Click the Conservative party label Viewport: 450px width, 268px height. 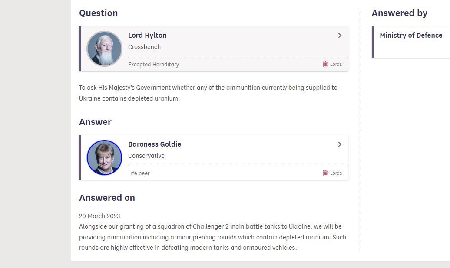coord(146,156)
